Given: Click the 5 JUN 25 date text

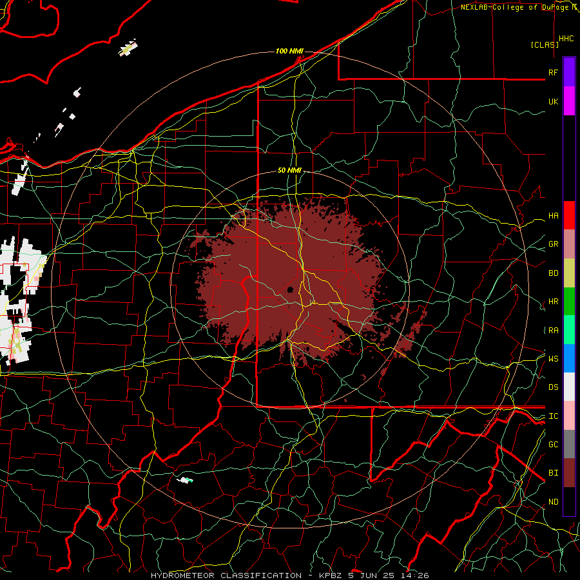Looking at the screenshot, I should [x=372, y=575].
